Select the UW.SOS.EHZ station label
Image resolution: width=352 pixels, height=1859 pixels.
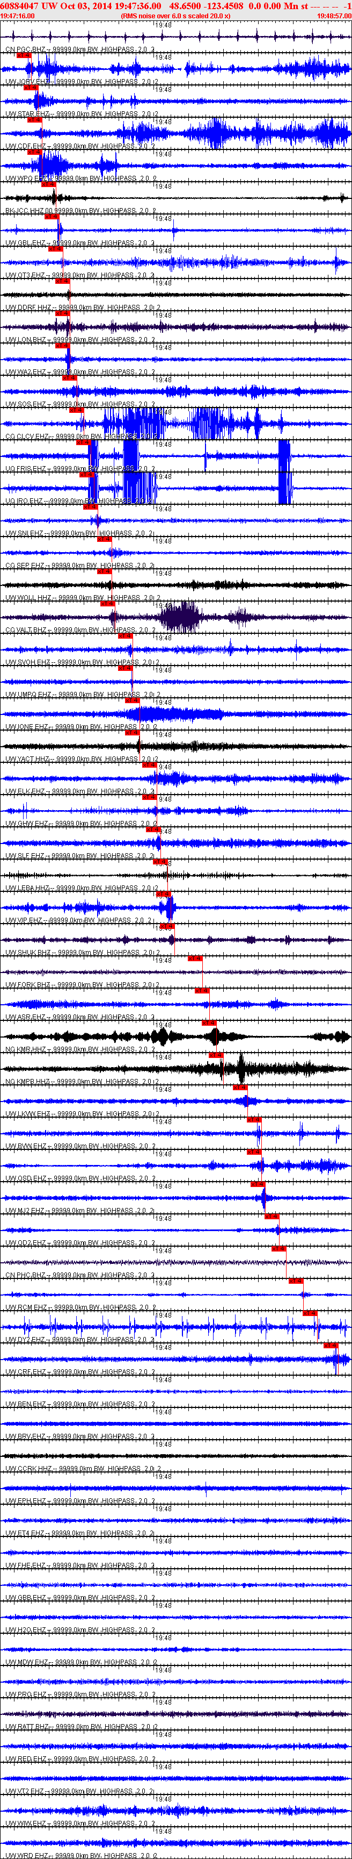click(x=80, y=405)
